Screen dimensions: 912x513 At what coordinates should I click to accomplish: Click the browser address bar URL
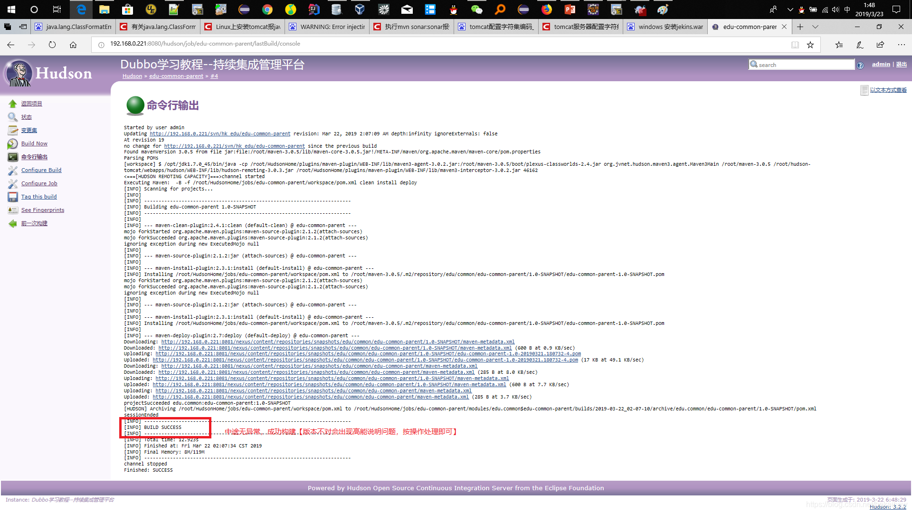[x=205, y=44]
